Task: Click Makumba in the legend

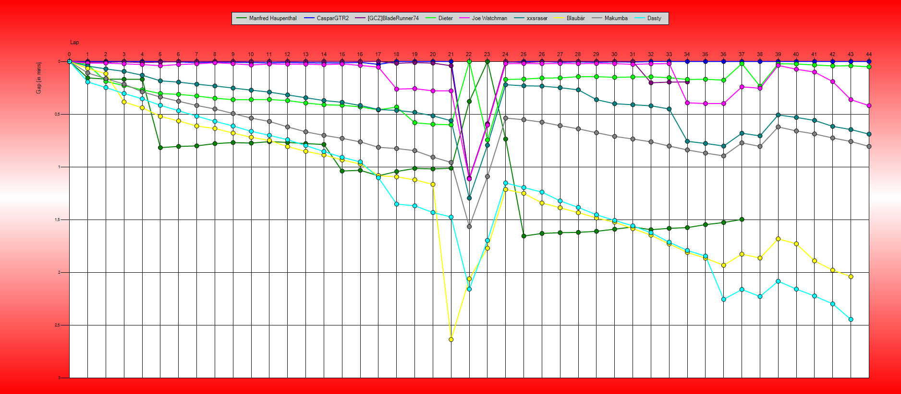Action: coord(609,18)
